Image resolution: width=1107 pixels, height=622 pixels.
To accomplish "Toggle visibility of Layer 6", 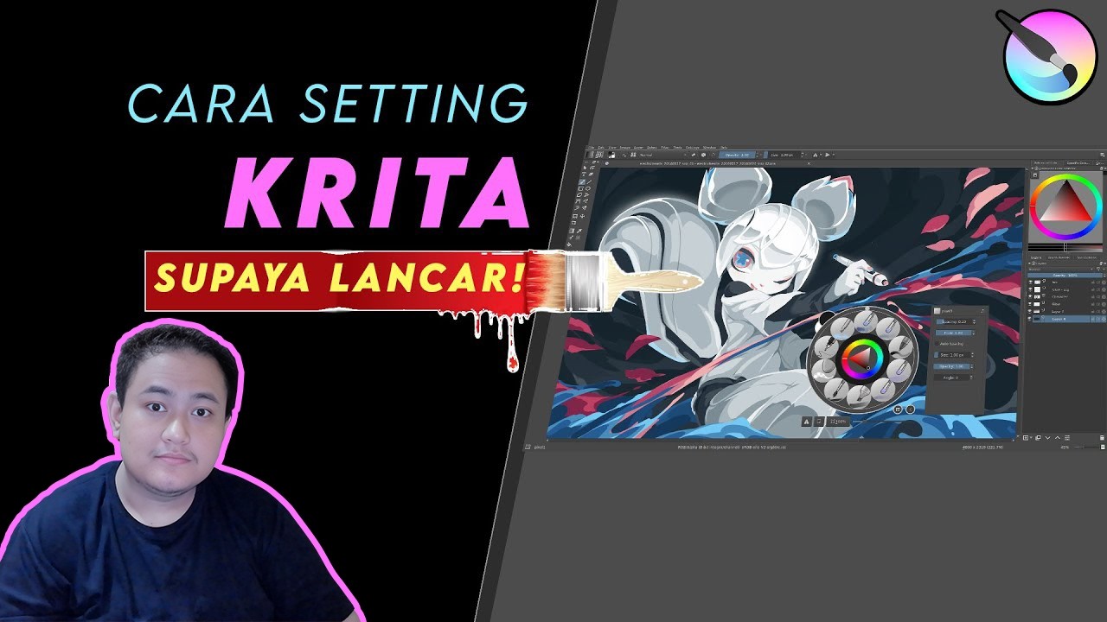I will [1030, 319].
